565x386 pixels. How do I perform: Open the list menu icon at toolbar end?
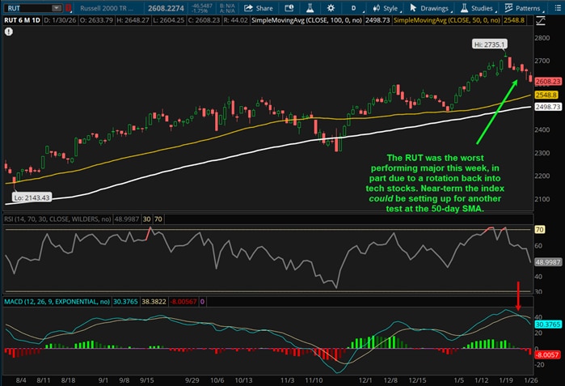pyautogui.click(x=558, y=8)
